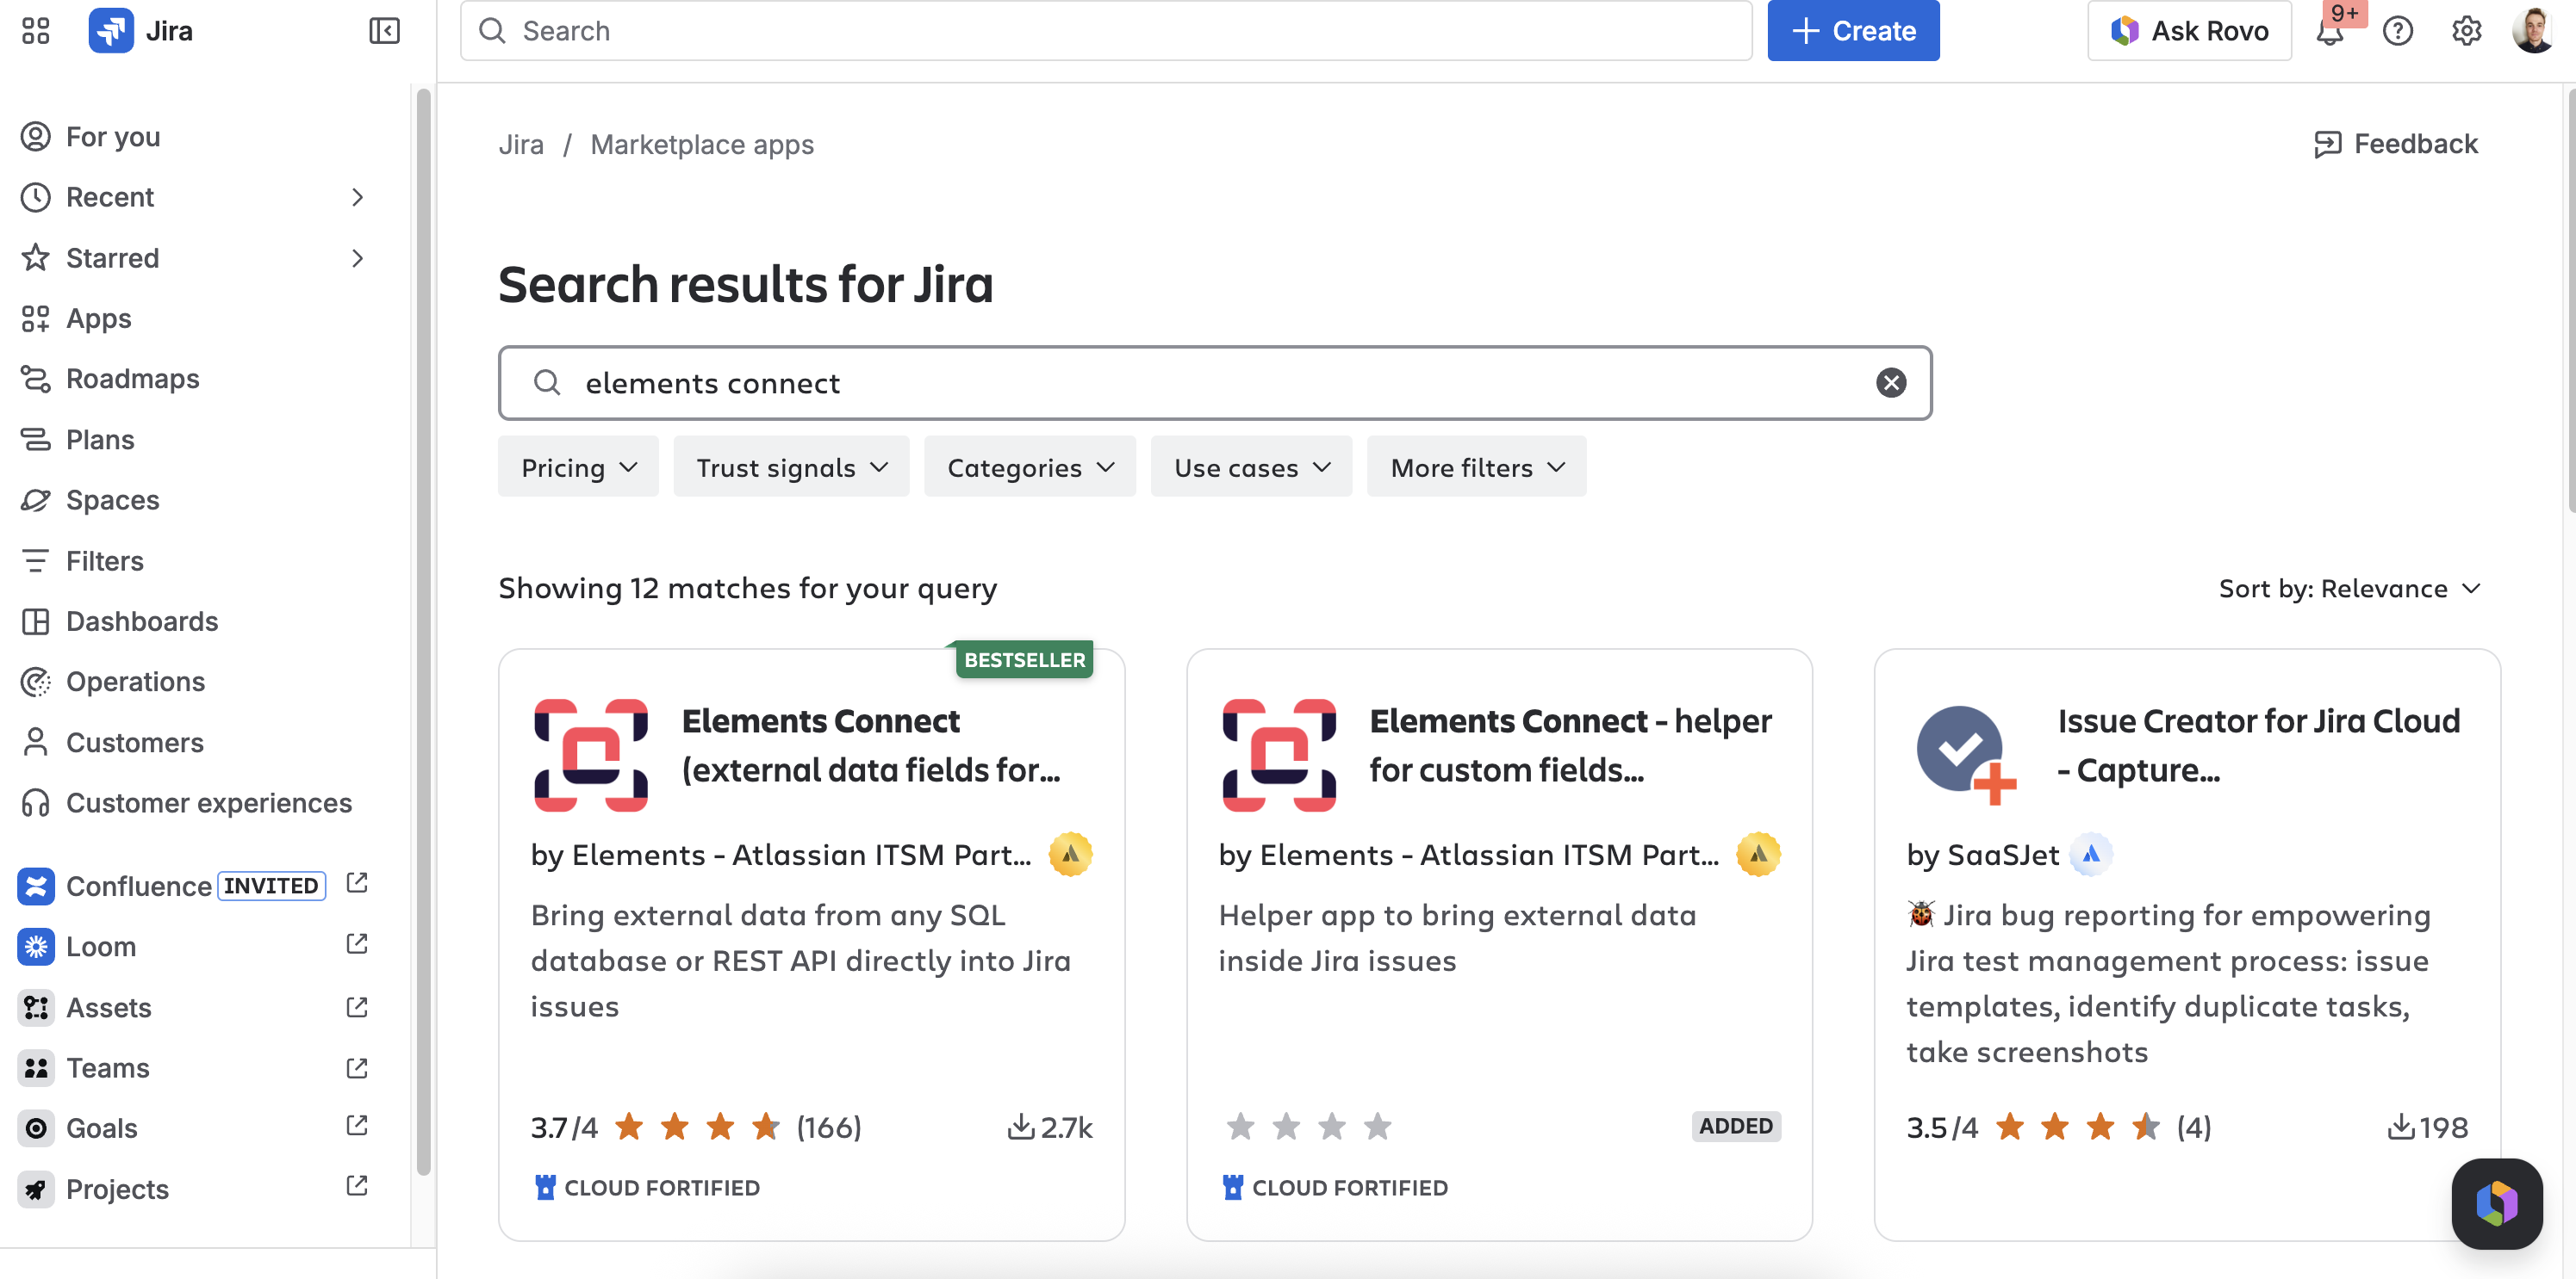The width and height of the screenshot is (2576, 1279).
Task: Click the top Search field
Action: click(1105, 31)
